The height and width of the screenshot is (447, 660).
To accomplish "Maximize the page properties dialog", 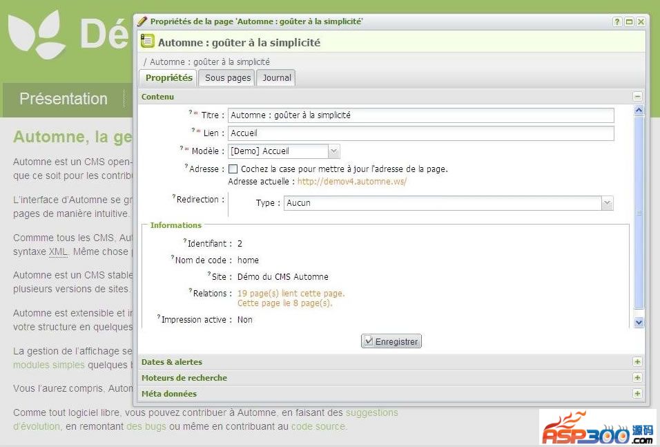I will click(629, 21).
